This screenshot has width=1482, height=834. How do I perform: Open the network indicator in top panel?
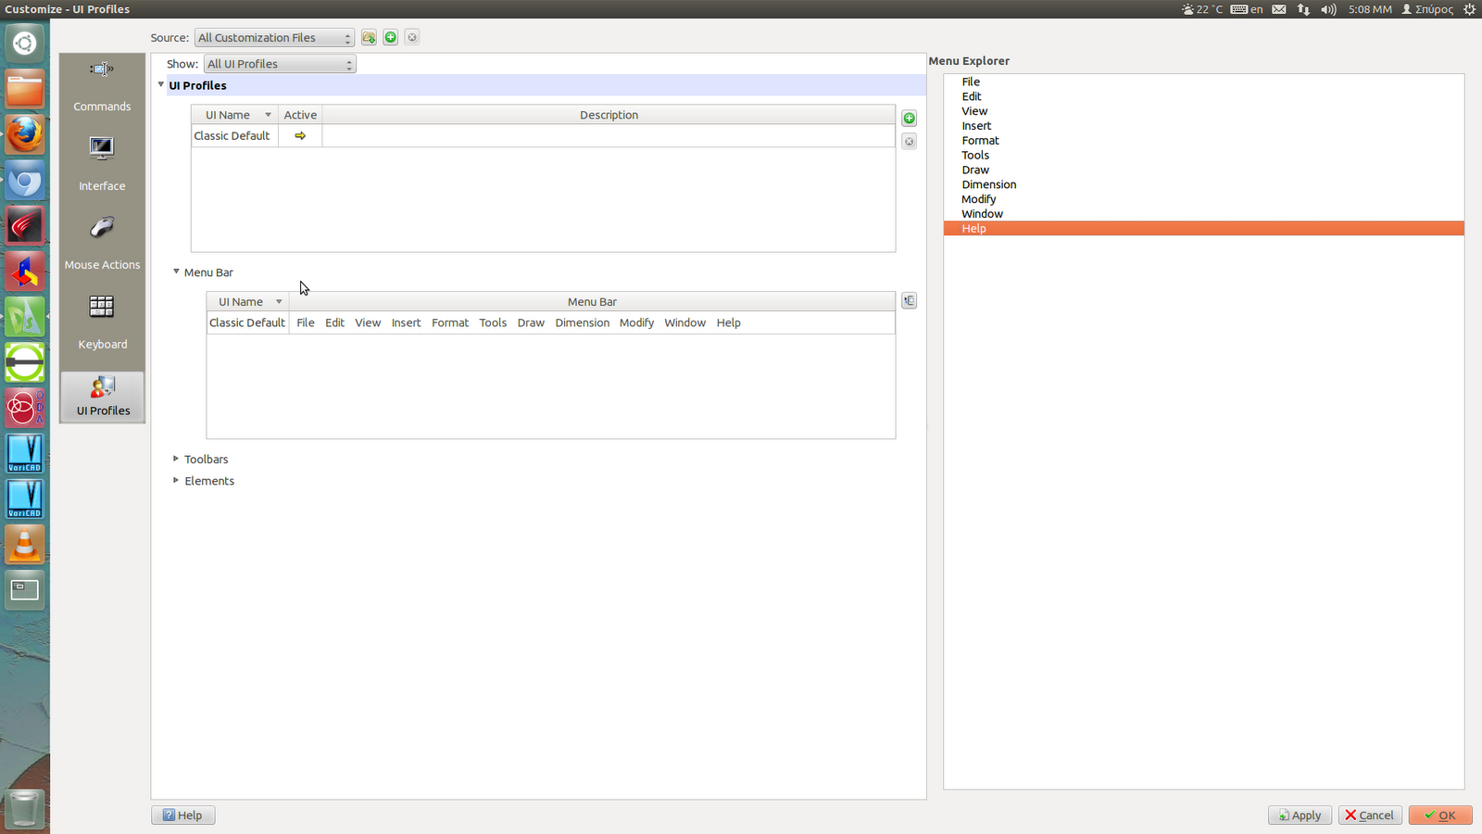tap(1303, 9)
